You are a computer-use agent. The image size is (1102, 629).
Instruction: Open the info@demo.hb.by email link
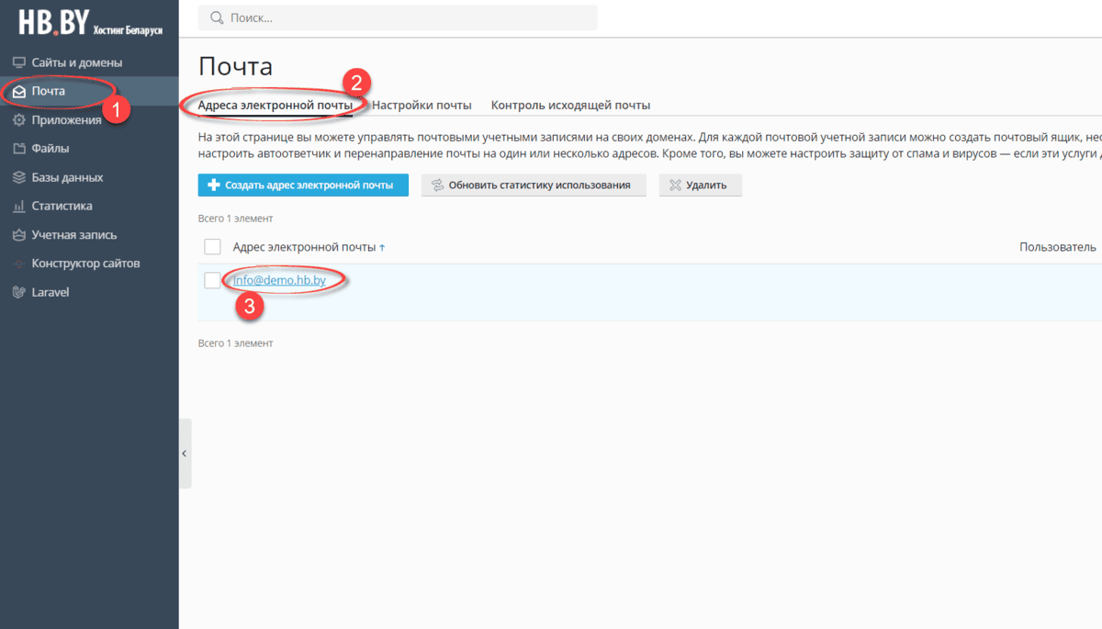(x=279, y=281)
